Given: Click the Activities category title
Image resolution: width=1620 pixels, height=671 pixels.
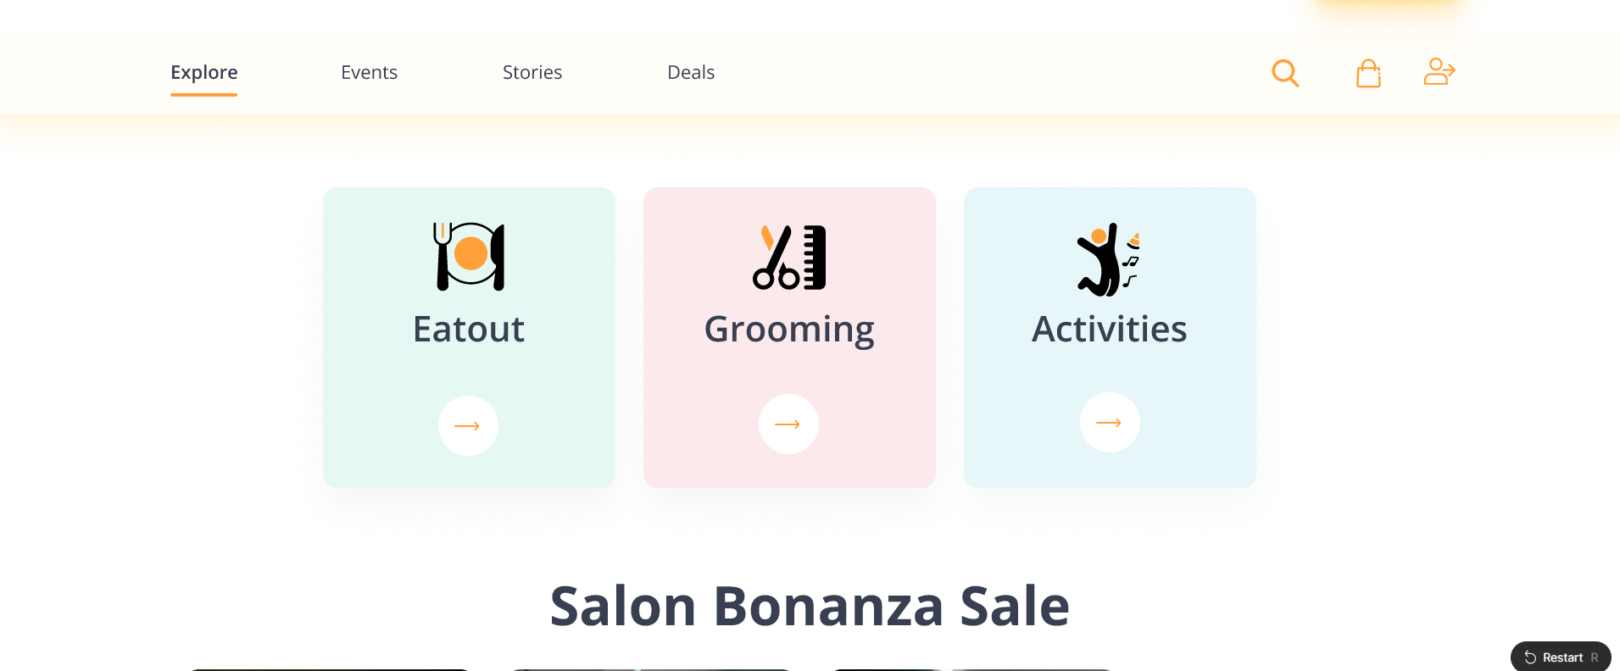Looking at the screenshot, I should tap(1109, 329).
